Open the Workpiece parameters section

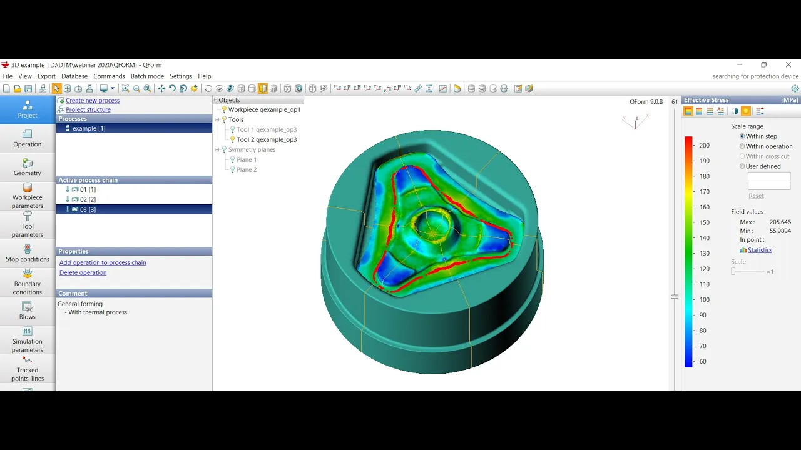pyautogui.click(x=28, y=196)
